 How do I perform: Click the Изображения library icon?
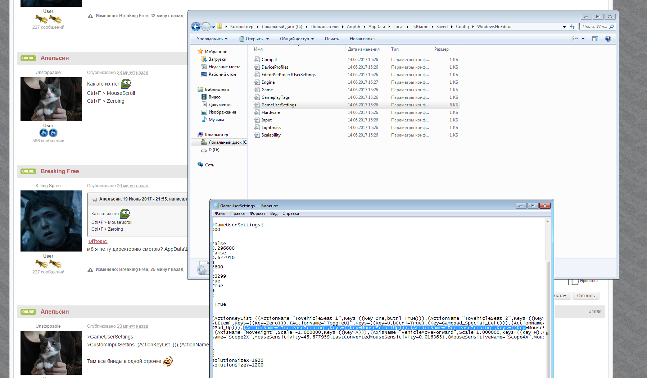[x=204, y=112]
